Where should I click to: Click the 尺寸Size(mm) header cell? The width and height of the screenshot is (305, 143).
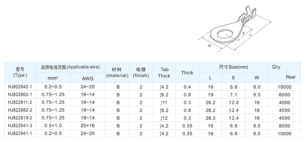point(233,67)
